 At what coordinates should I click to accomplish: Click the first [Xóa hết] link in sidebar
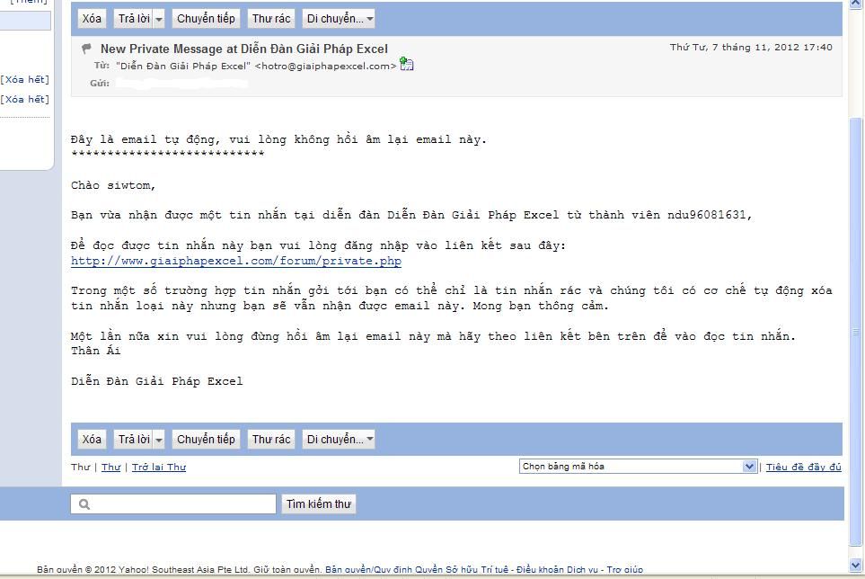pyautogui.click(x=25, y=79)
